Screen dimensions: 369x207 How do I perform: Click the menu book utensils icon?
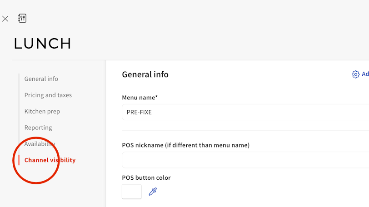pos(22,18)
